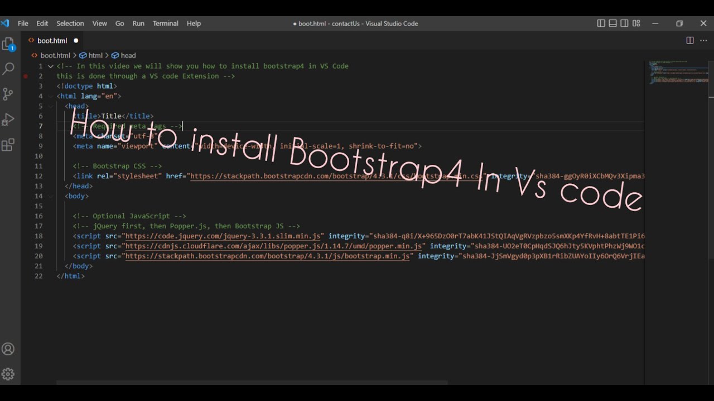Open the Source Control view
This screenshot has width=714, height=401.
tap(8, 94)
